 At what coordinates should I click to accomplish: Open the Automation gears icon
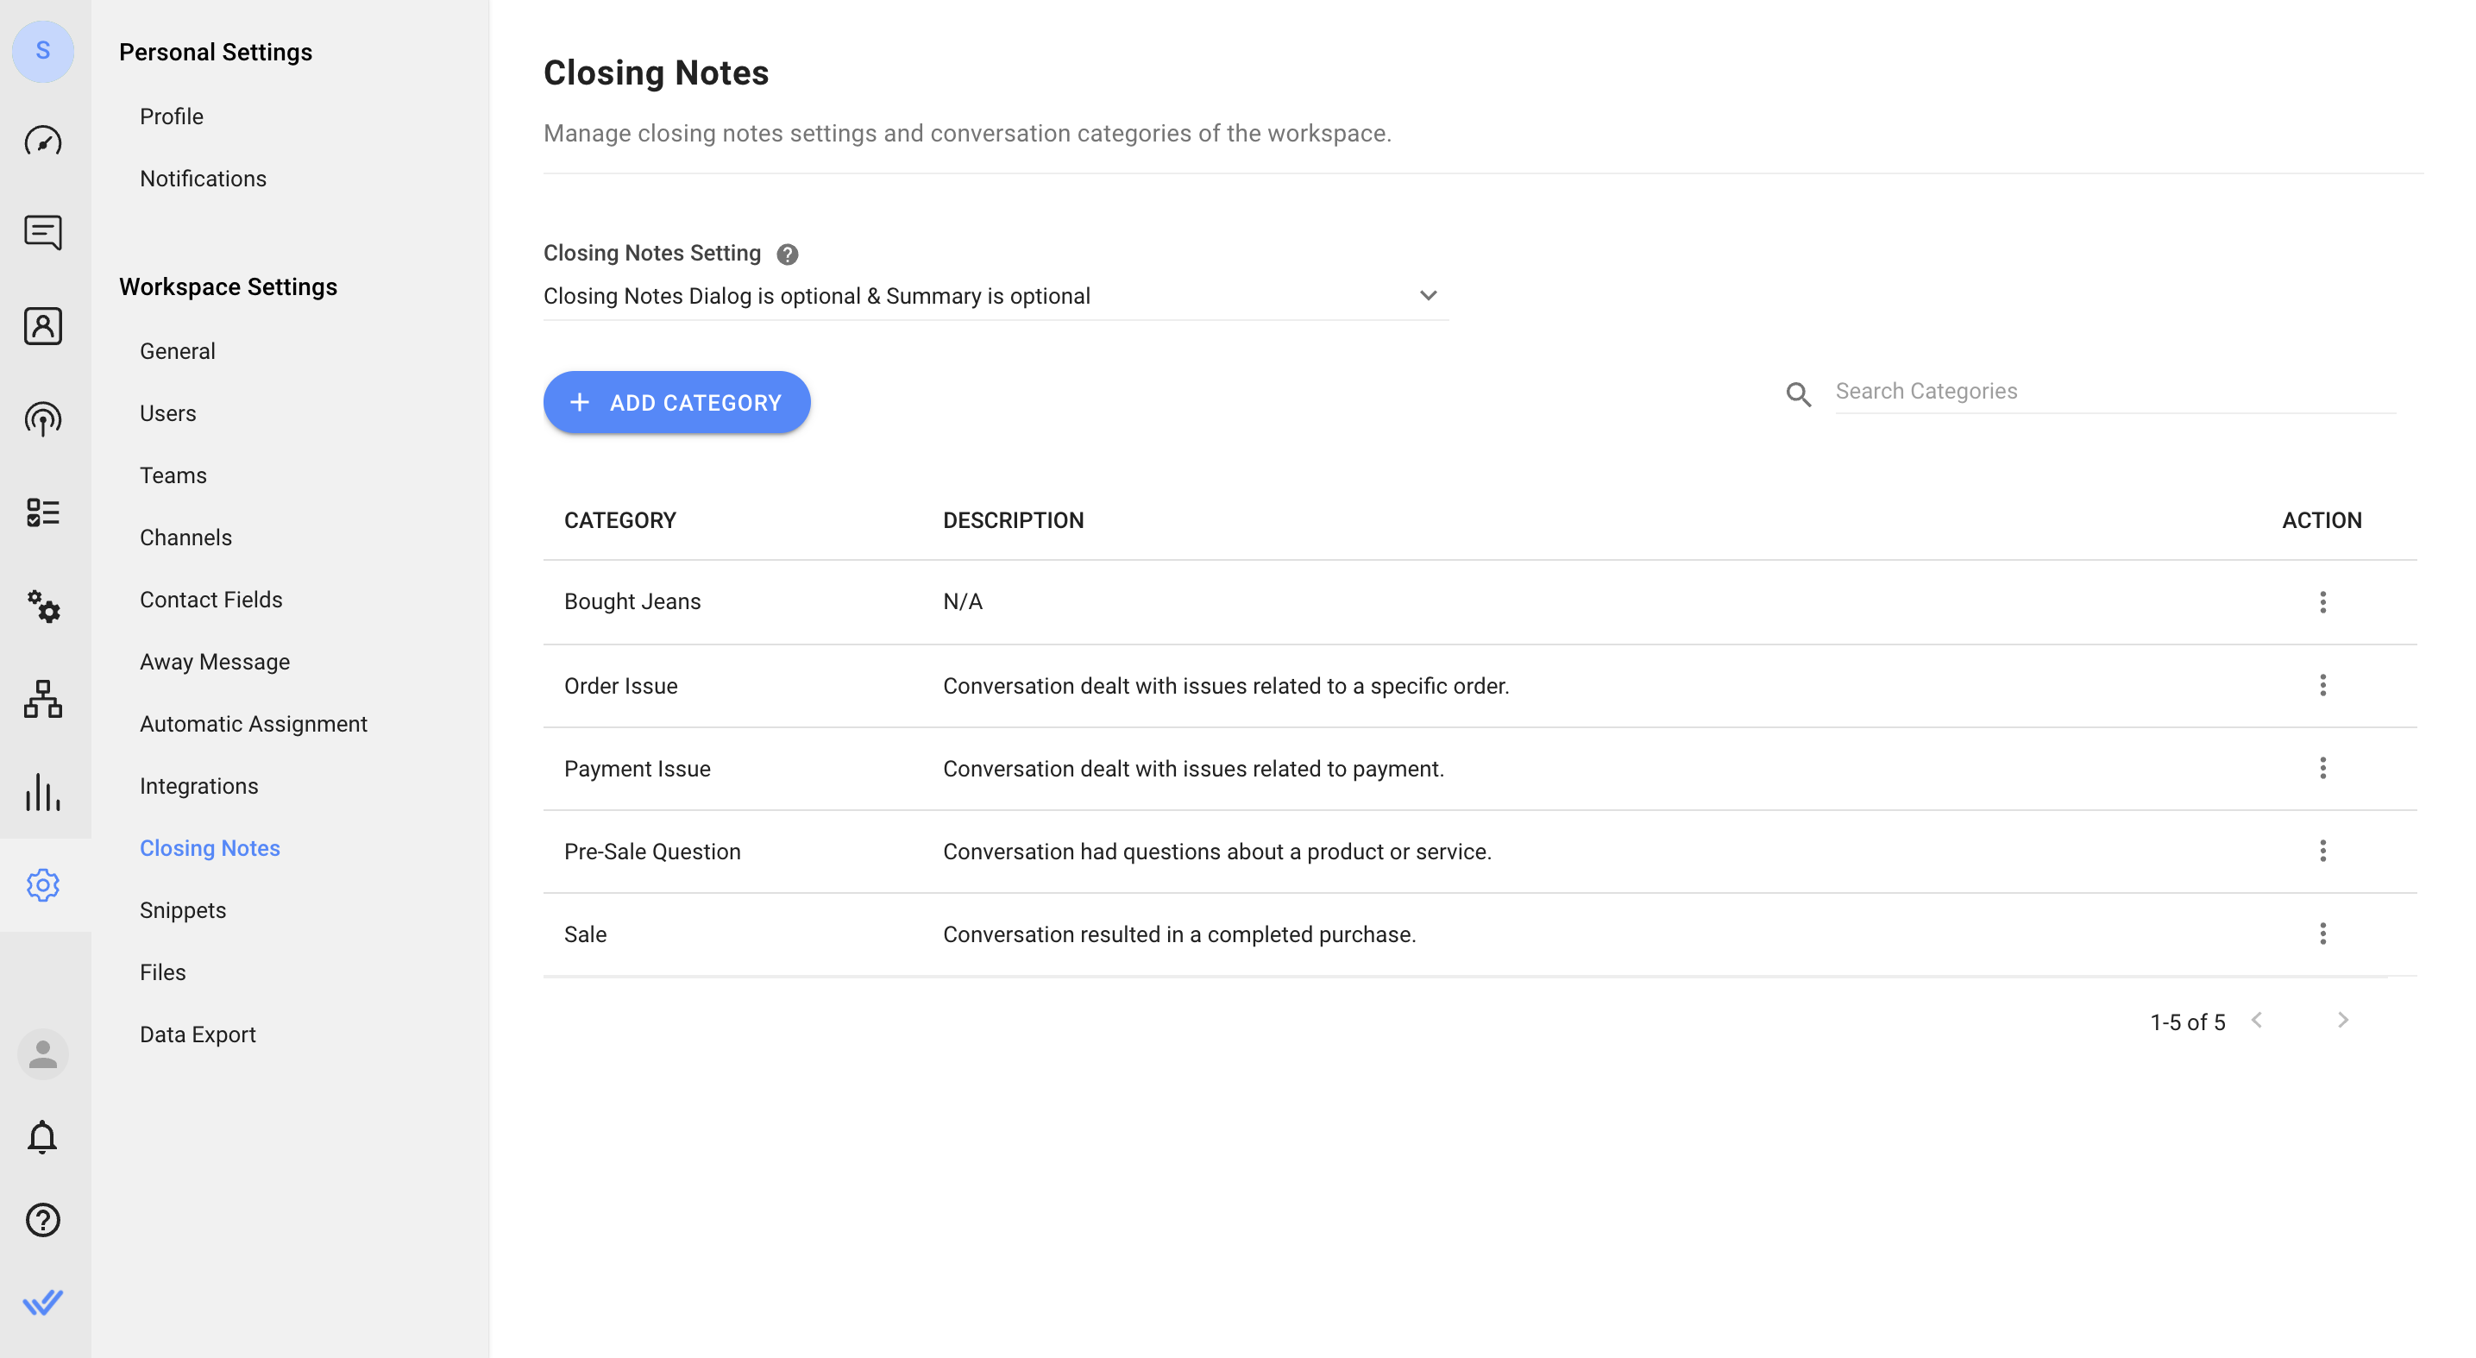pyautogui.click(x=42, y=606)
